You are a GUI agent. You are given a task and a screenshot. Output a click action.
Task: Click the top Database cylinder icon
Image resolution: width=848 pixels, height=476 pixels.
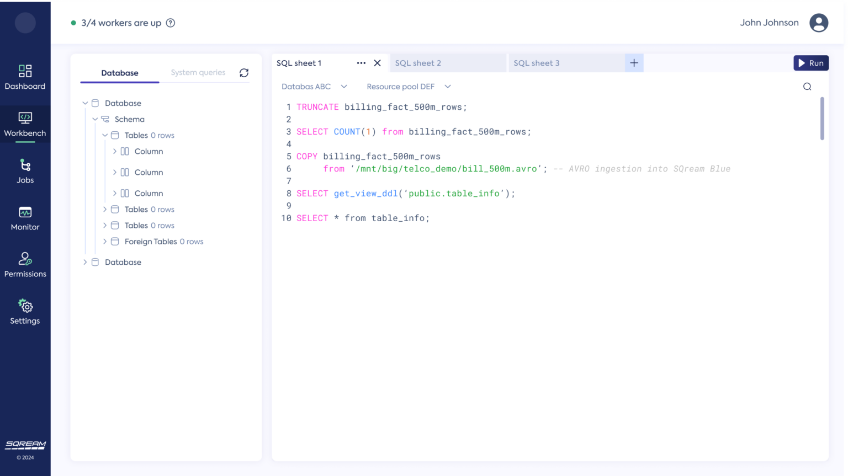click(95, 103)
